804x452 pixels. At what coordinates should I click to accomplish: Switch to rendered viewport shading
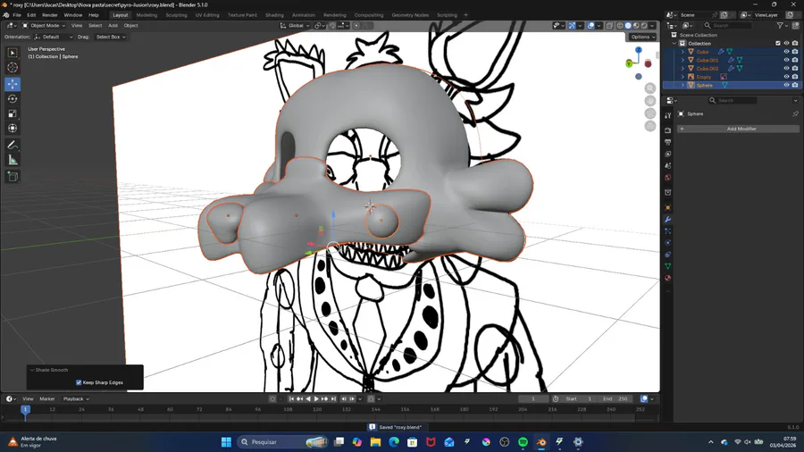(x=644, y=26)
